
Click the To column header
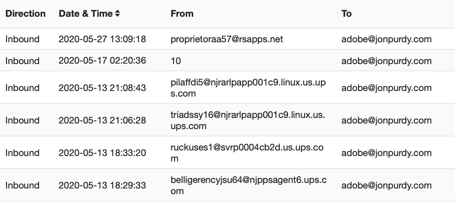(346, 14)
